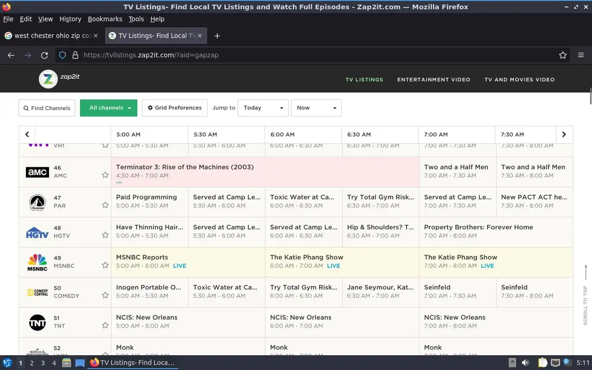Screen dimensions: 592x370
Task: Favorite AMC channel with star
Action: pyautogui.click(x=105, y=175)
